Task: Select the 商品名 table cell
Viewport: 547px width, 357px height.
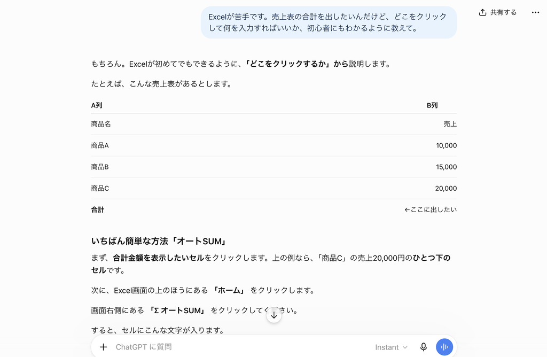Action: (101, 124)
